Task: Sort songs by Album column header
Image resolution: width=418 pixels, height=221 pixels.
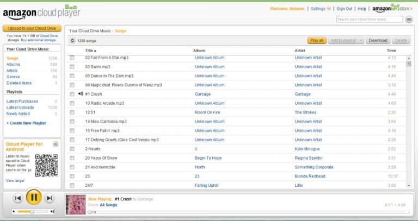Action: pyautogui.click(x=199, y=50)
